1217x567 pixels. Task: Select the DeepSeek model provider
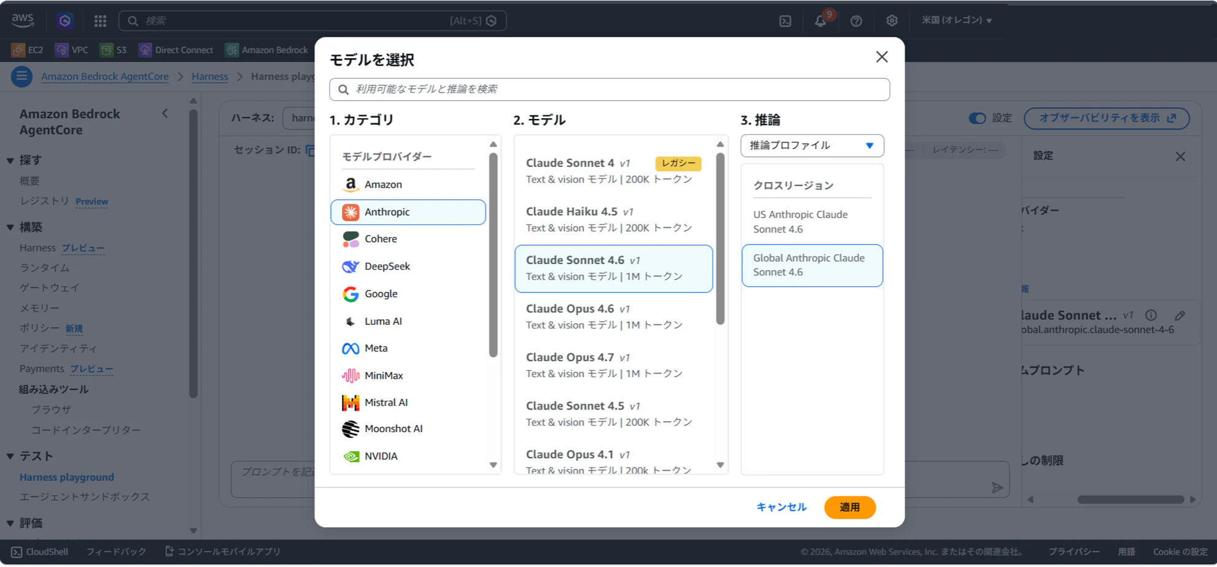[408, 267]
